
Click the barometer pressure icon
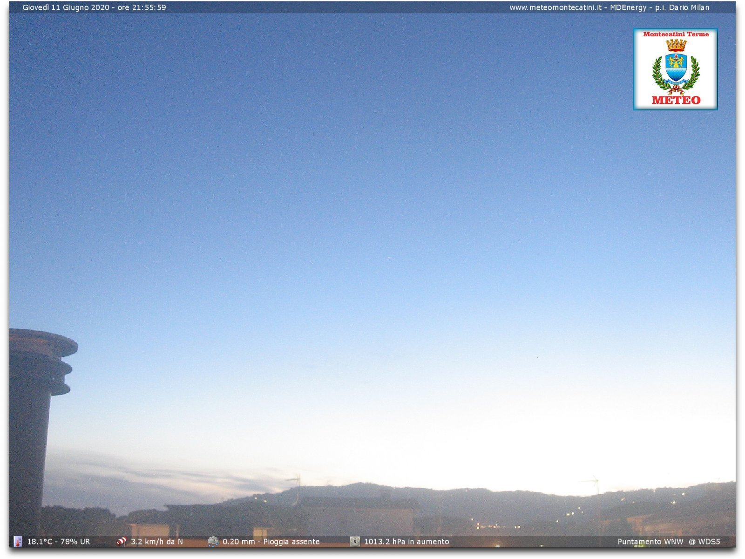(355, 541)
